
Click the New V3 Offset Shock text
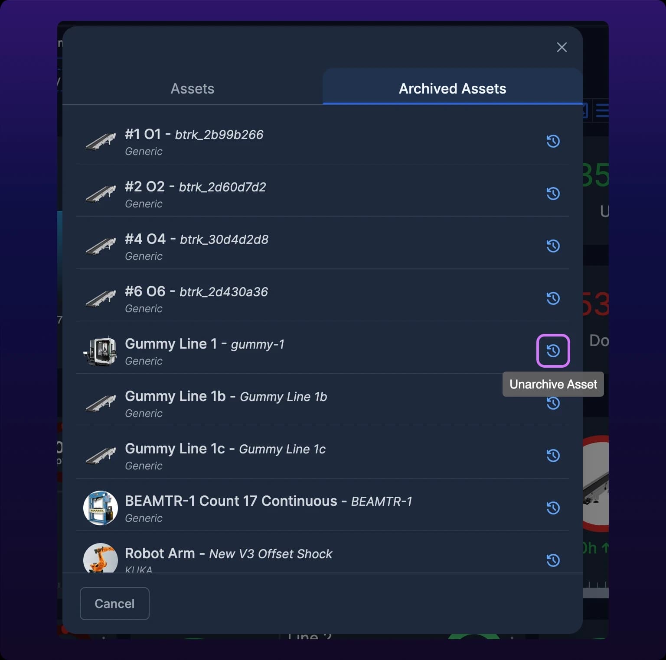tap(271, 554)
